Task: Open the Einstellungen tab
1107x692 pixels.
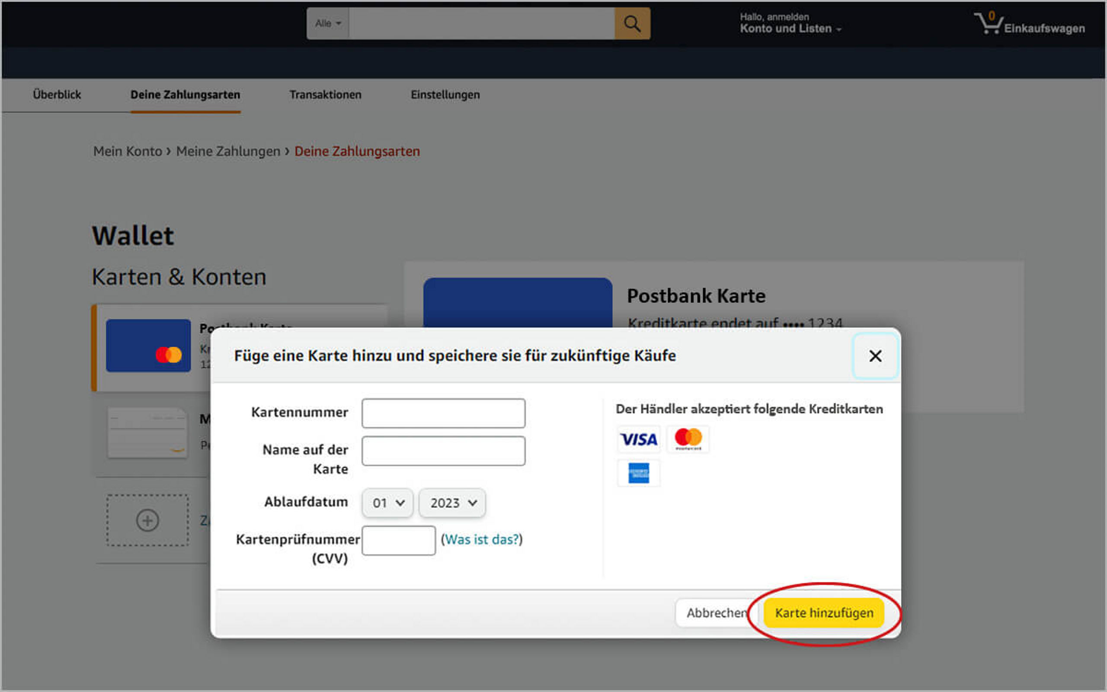Action: point(445,95)
